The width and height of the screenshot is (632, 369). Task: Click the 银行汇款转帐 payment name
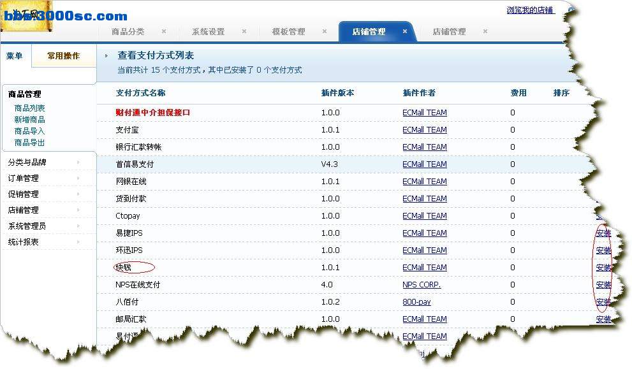tap(138, 147)
